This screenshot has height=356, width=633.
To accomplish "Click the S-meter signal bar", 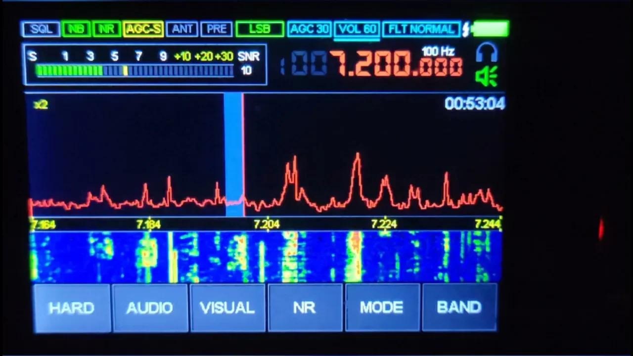I will [134, 71].
